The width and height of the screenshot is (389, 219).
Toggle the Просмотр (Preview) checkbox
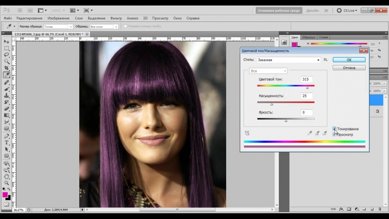click(x=335, y=134)
